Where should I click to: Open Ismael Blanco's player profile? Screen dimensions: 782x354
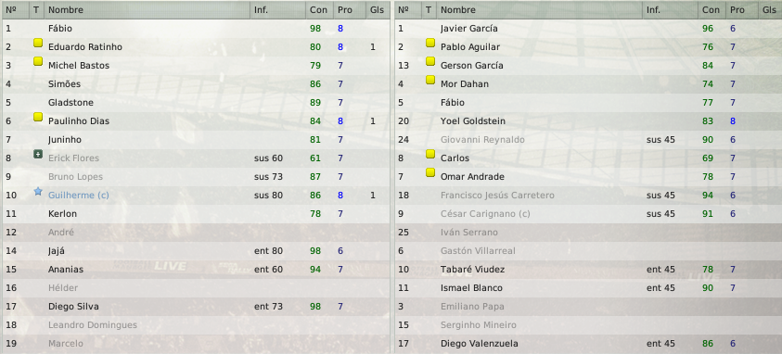(471, 288)
